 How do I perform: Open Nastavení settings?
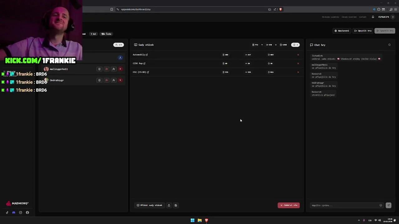[342, 31]
